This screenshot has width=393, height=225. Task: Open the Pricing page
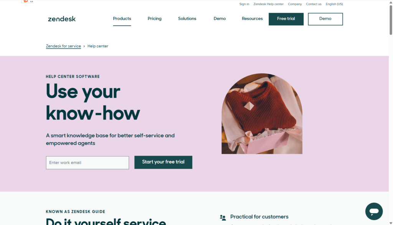154,19
